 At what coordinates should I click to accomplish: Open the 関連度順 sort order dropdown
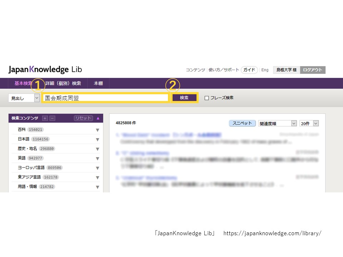(x=277, y=124)
